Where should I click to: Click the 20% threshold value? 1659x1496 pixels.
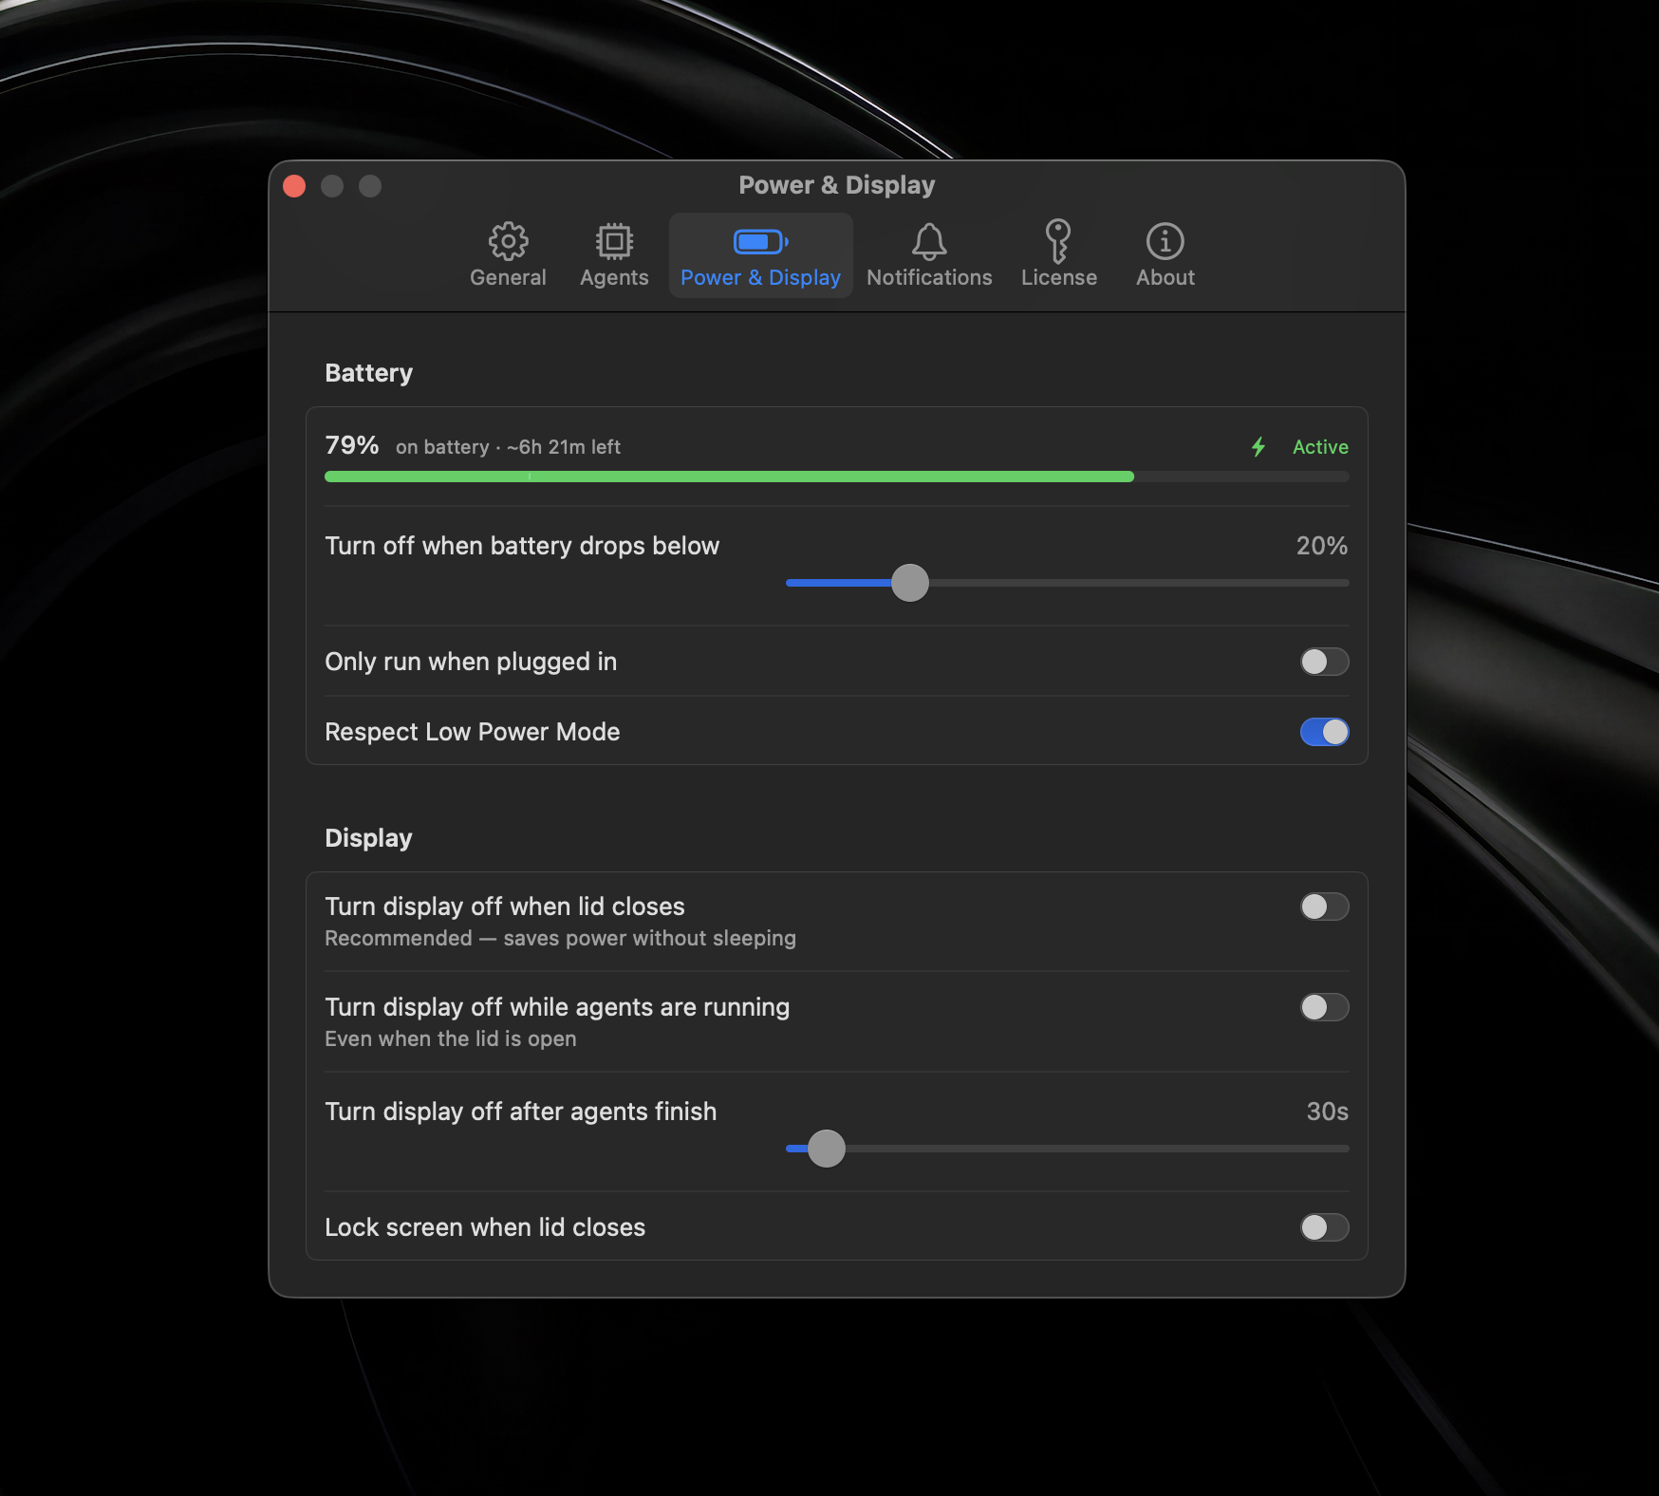[x=1322, y=546]
